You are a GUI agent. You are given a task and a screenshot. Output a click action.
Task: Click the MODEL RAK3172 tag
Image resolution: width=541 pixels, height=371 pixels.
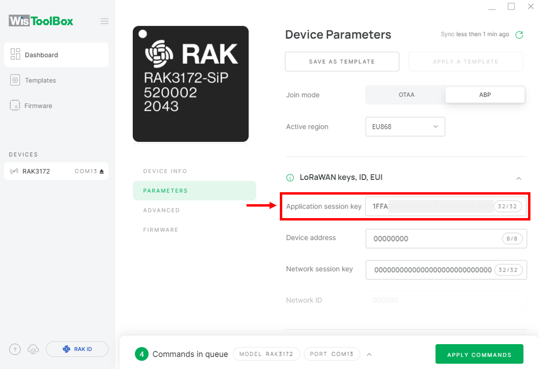(x=266, y=354)
